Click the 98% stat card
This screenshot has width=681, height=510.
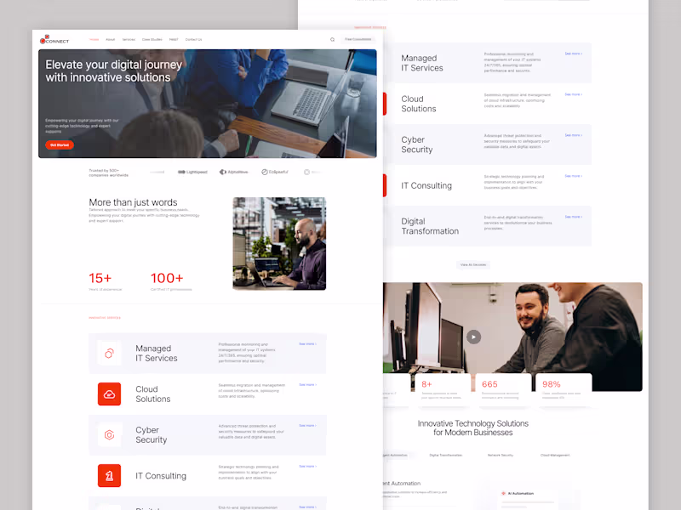pos(564,390)
